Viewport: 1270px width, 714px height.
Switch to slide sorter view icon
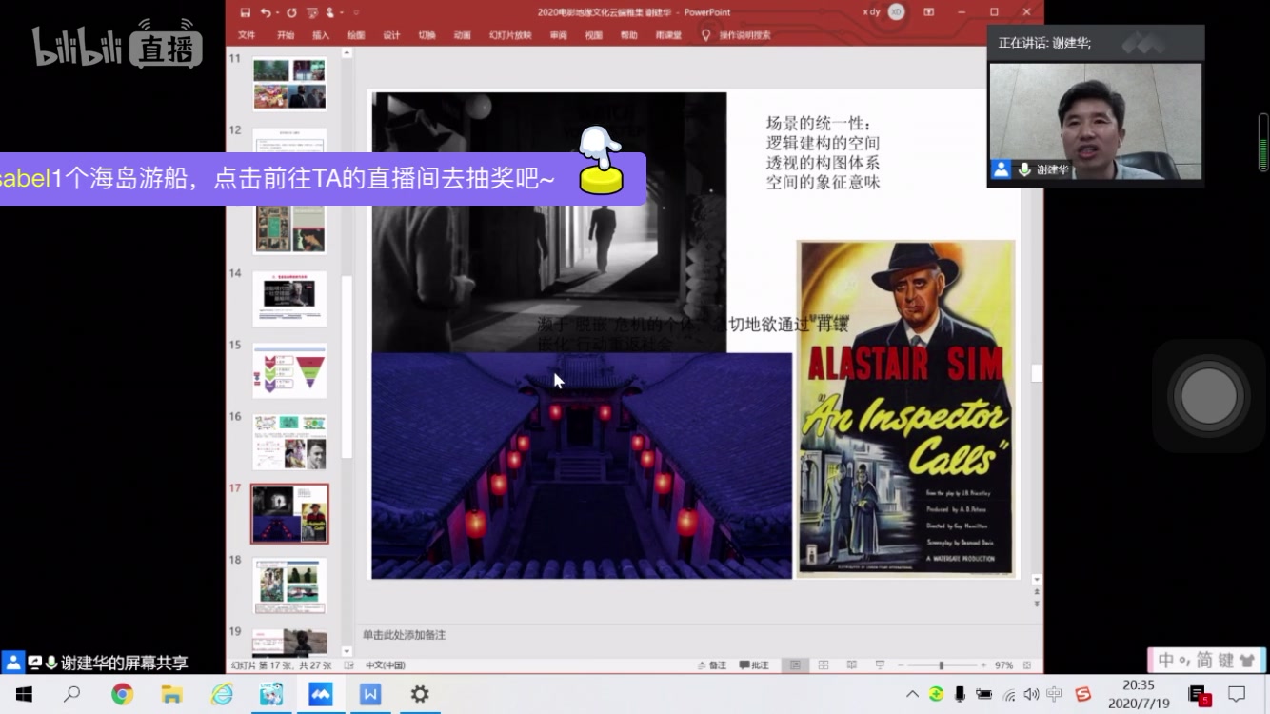point(824,665)
